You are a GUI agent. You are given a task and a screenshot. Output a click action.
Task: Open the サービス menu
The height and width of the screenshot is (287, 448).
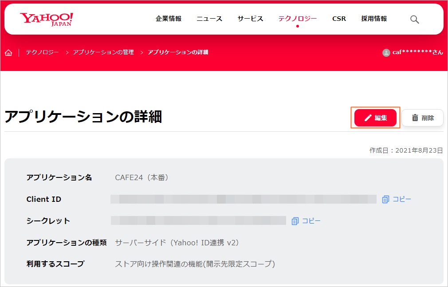pyautogui.click(x=250, y=19)
